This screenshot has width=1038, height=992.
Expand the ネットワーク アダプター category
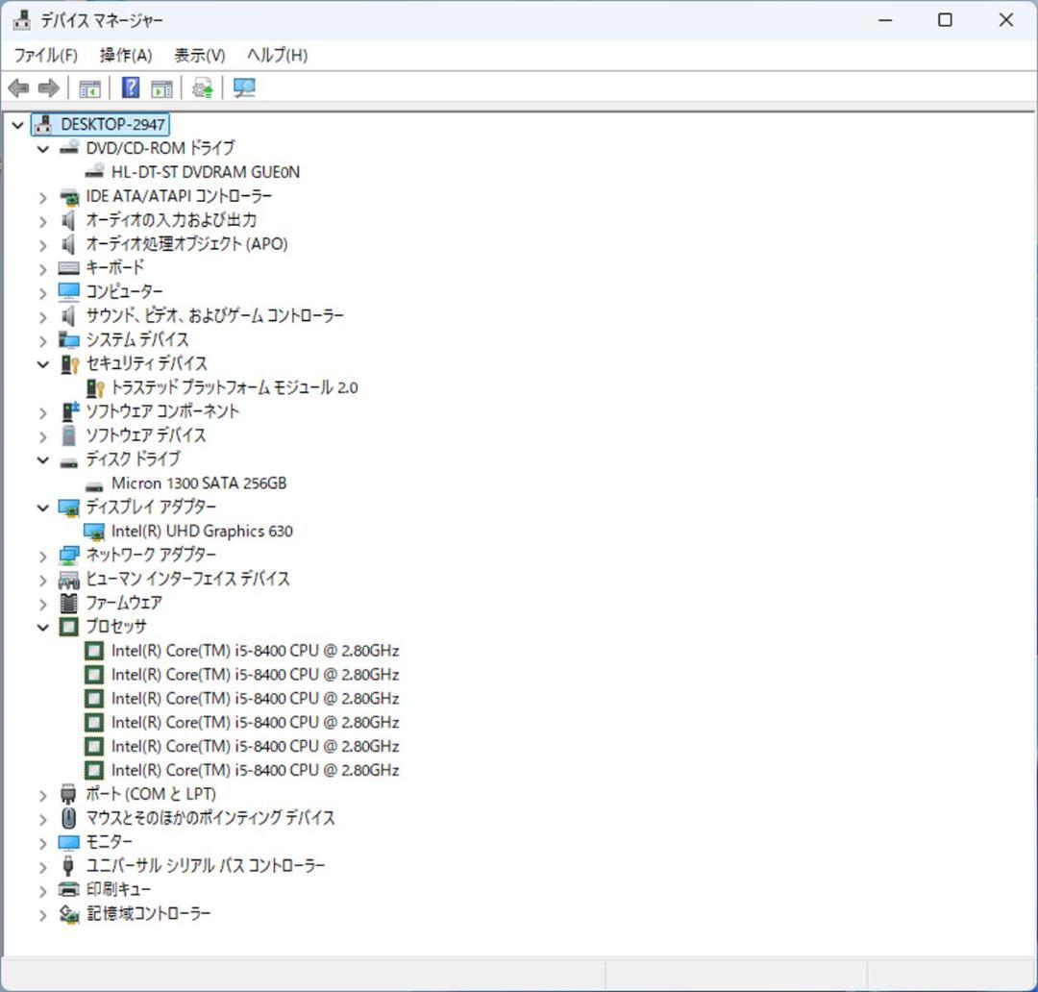(42, 555)
